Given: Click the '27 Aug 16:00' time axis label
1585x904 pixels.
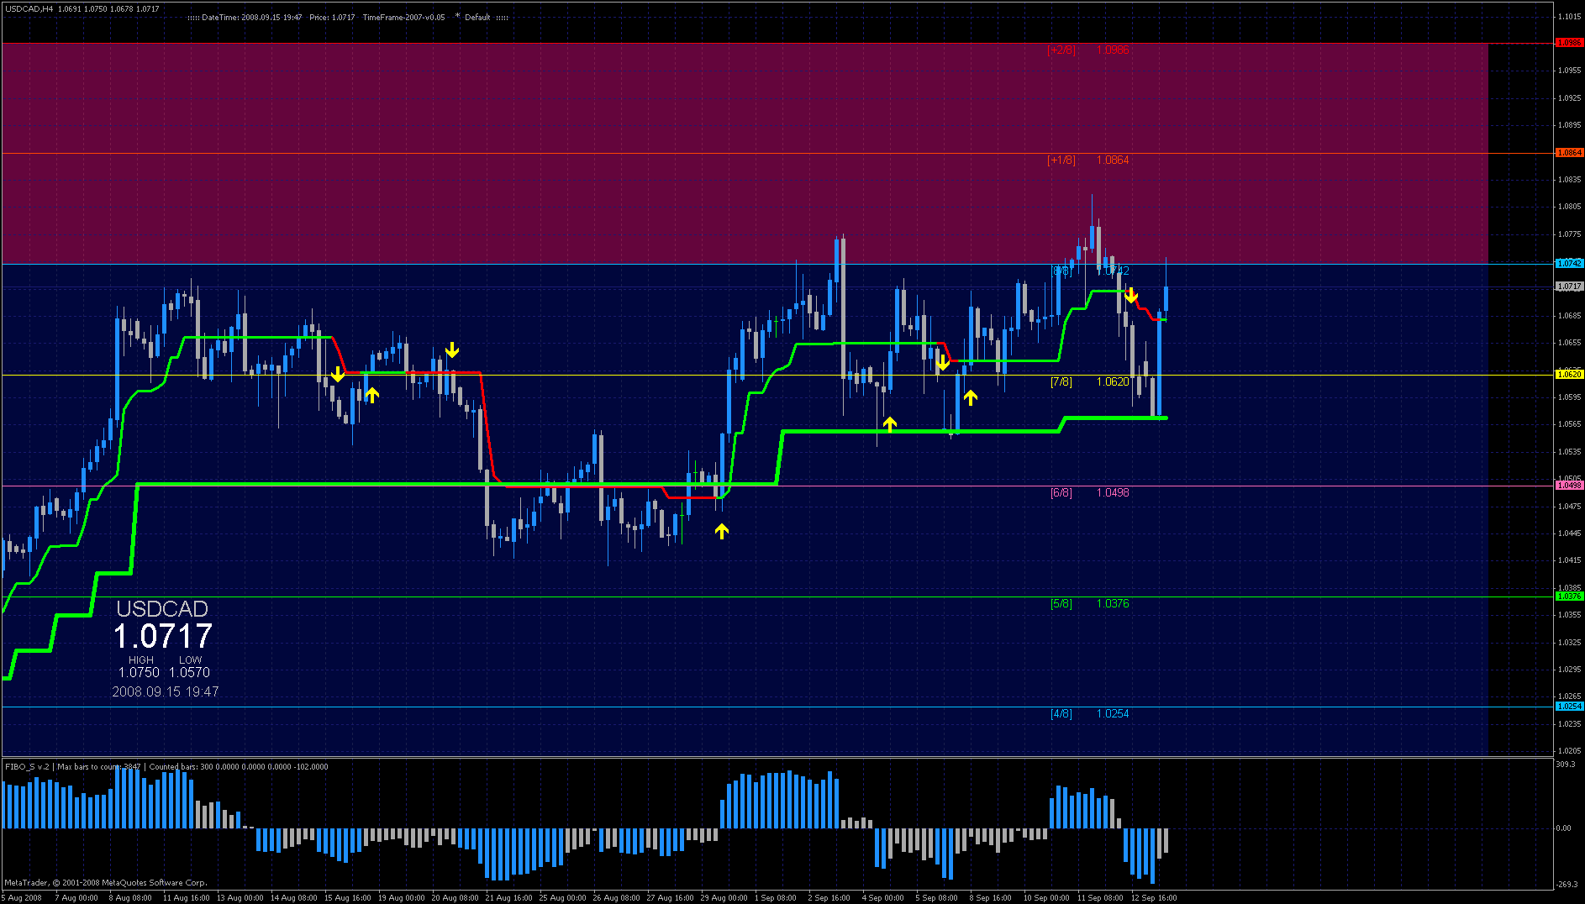Looking at the screenshot, I should point(670,897).
